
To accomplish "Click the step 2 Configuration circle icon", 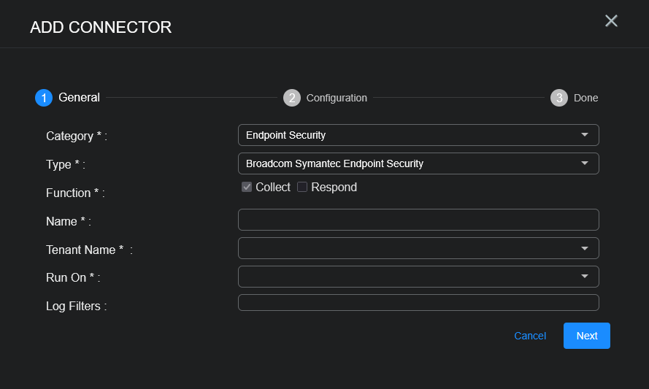I will (x=292, y=98).
